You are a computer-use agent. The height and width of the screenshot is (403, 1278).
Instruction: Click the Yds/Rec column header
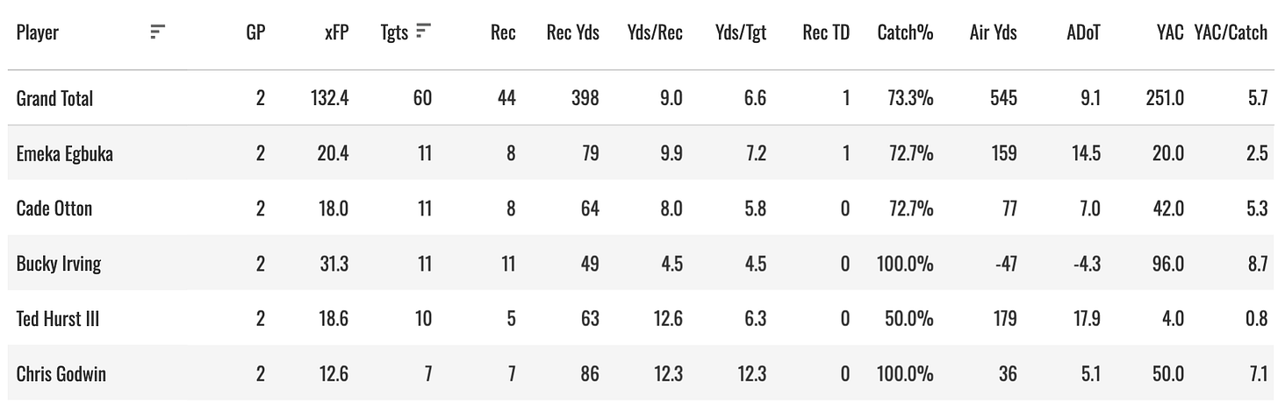click(x=657, y=32)
